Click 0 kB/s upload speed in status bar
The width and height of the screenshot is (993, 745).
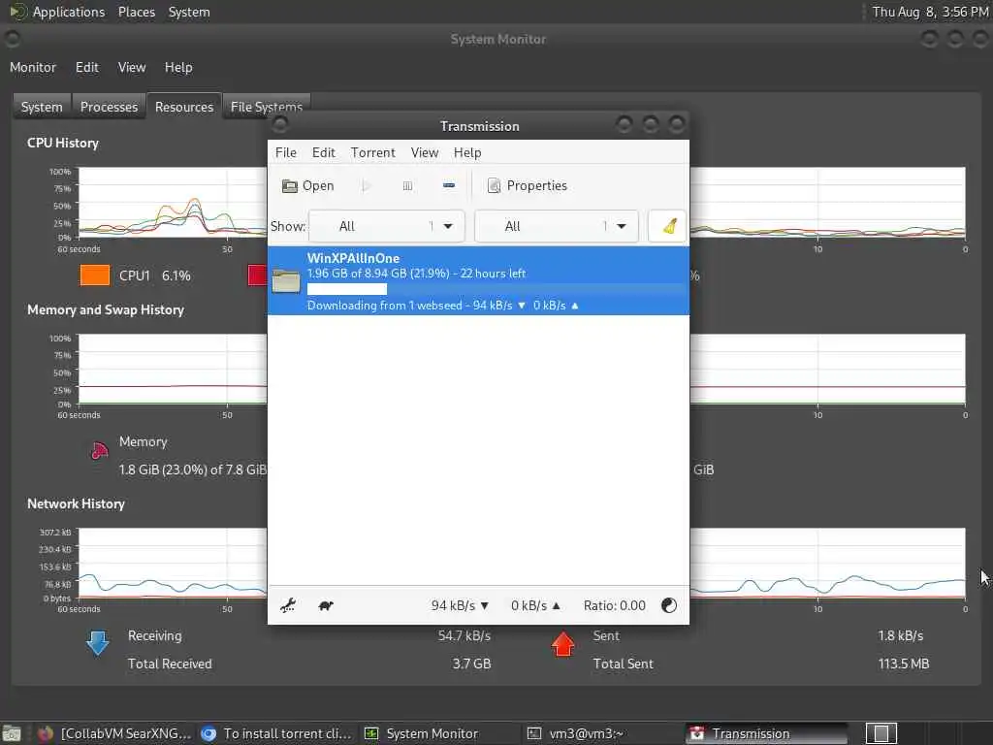[x=535, y=605]
